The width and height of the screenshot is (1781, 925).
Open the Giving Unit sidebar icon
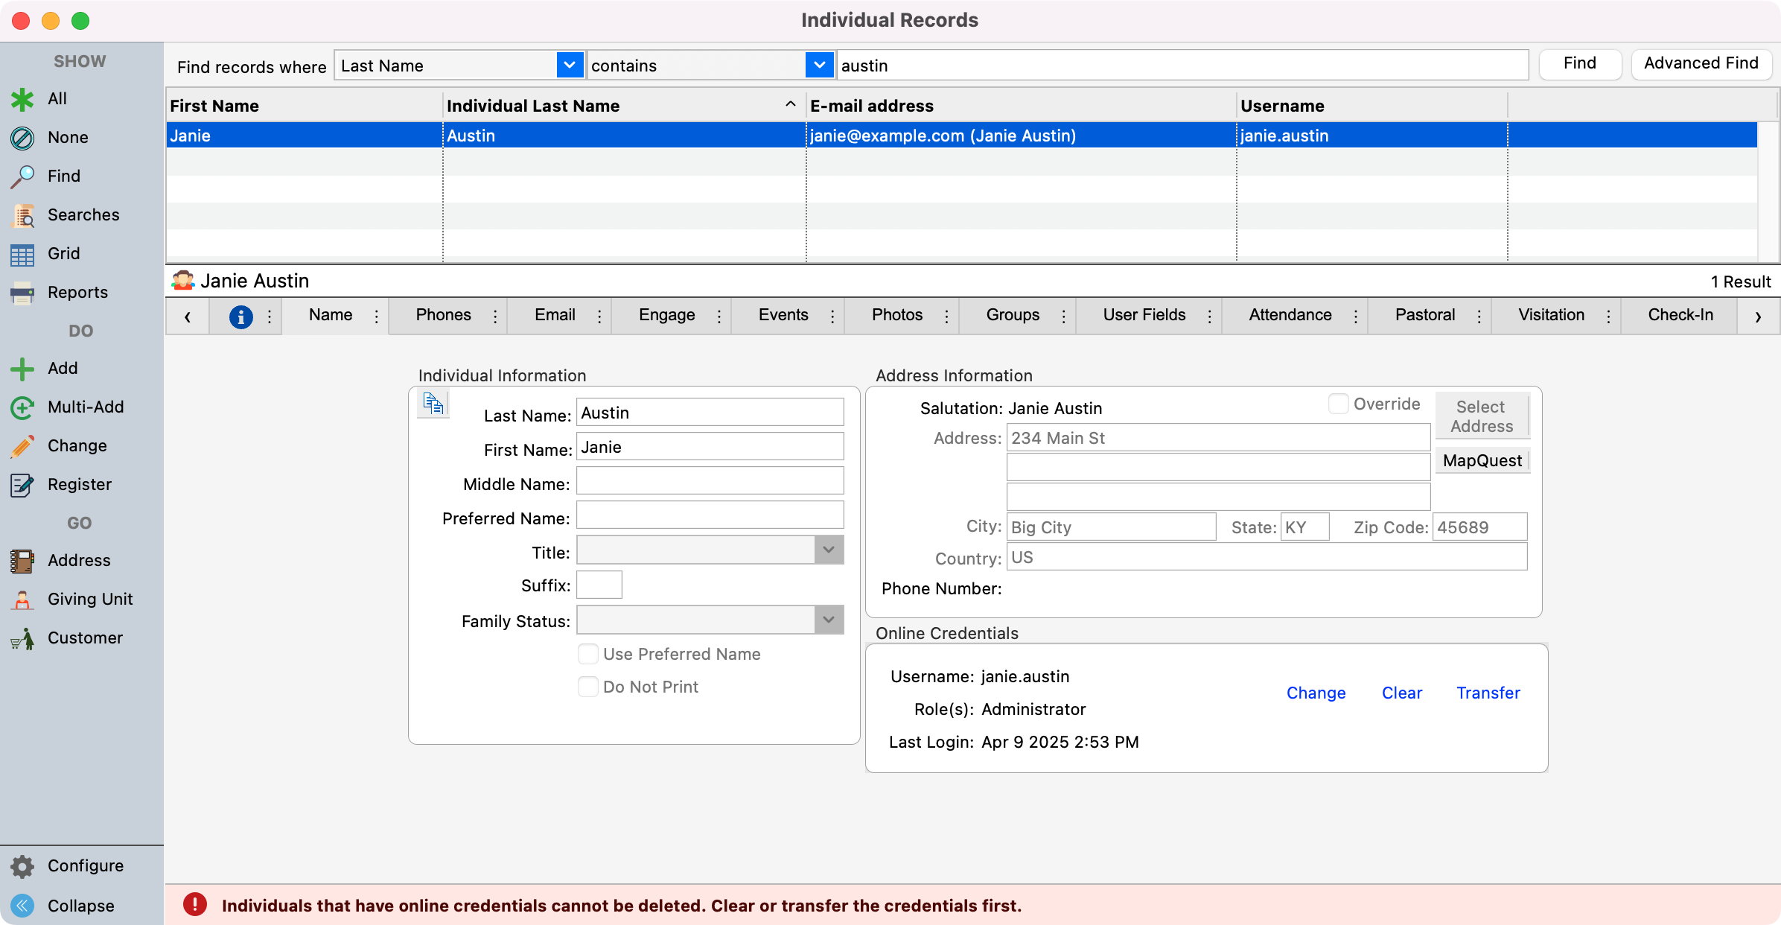pyautogui.click(x=22, y=600)
